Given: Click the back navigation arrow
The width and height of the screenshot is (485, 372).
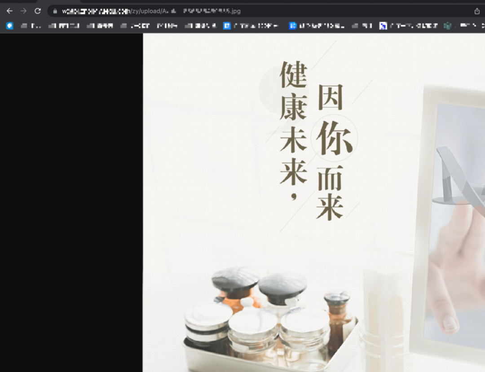Looking at the screenshot, I should tap(9, 11).
